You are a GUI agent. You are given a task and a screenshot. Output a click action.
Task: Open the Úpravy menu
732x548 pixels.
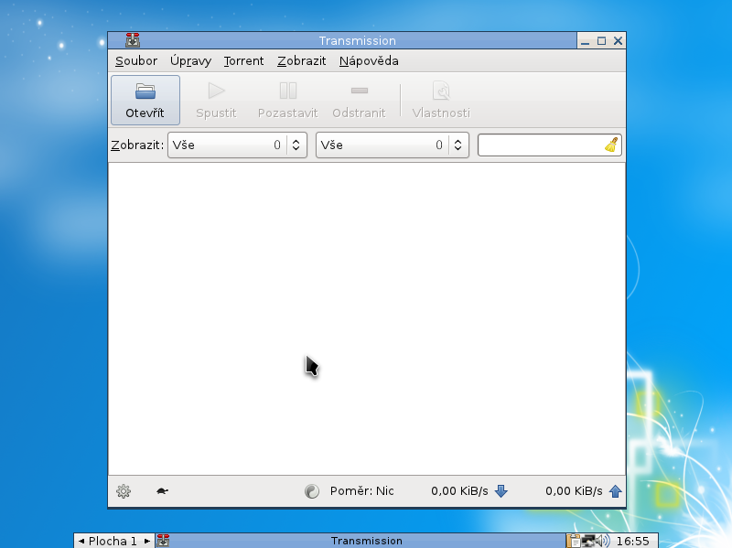click(190, 61)
